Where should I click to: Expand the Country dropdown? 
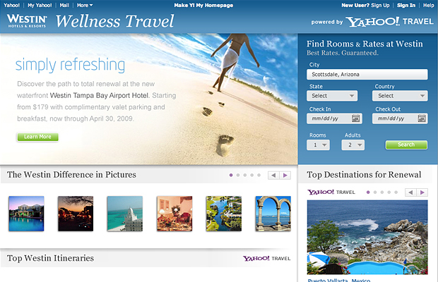coord(400,96)
